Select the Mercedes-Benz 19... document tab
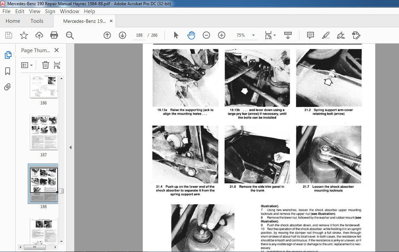Viewport: 399px width, 252px height. click(x=84, y=21)
